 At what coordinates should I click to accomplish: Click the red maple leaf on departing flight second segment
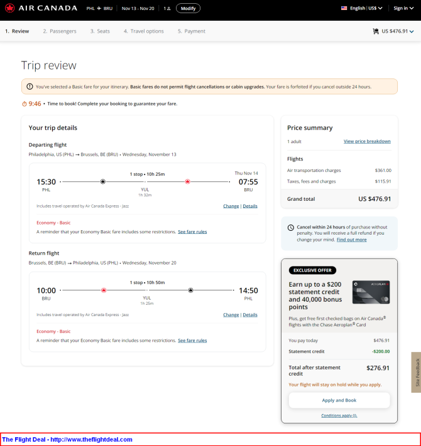point(187,181)
